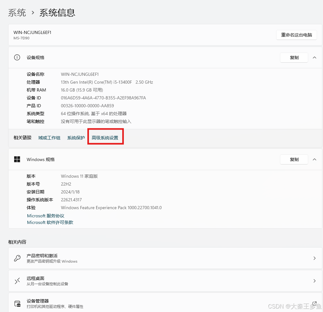The width and height of the screenshot is (323, 312).
Task: Collapse the Windows 规格 section chevron
Action: [315, 159]
